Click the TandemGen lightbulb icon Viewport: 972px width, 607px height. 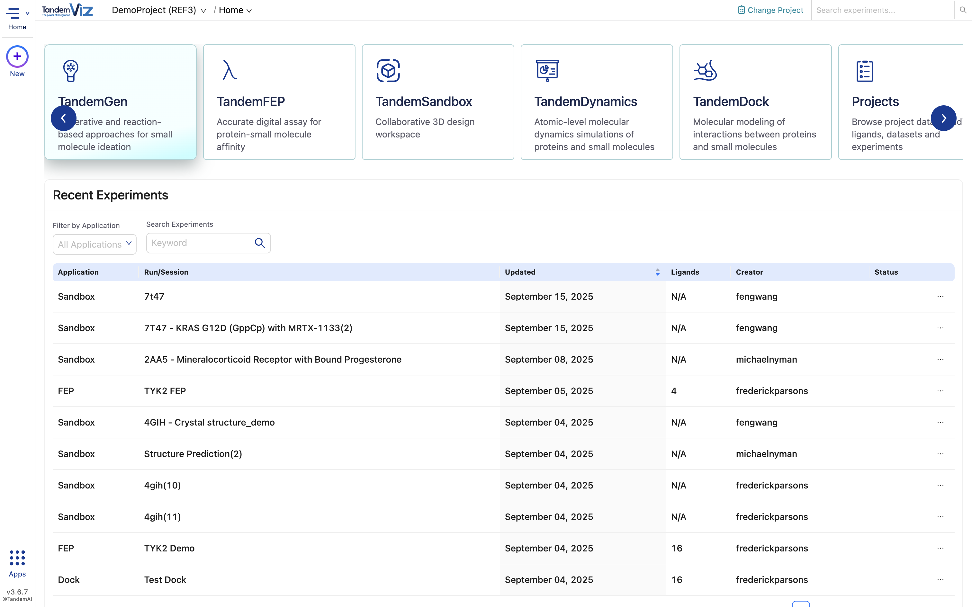[71, 71]
